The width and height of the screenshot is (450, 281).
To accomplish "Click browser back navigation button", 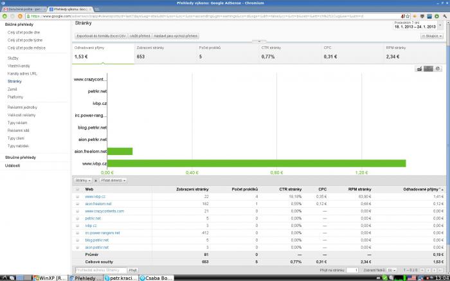I will click(5, 16).
